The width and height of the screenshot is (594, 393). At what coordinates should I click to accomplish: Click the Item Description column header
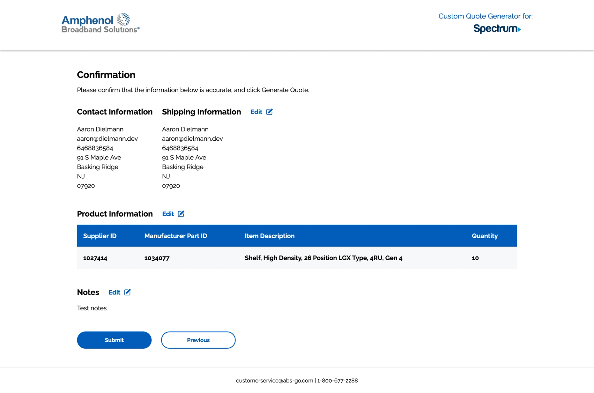click(269, 236)
